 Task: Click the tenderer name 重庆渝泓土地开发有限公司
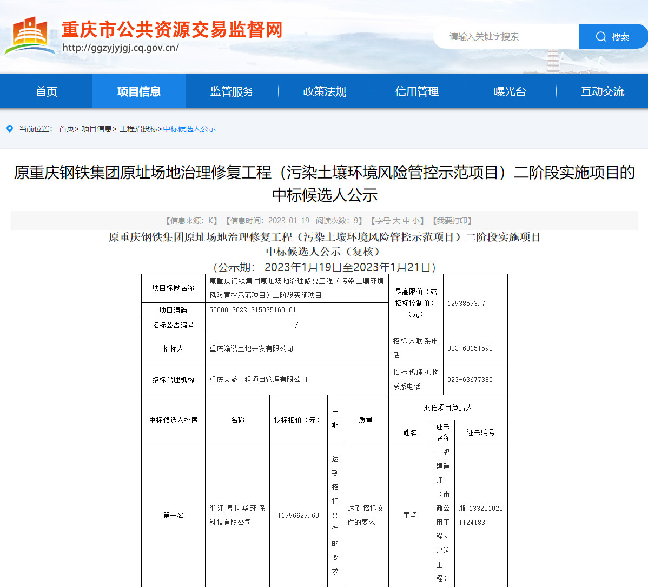(252, 349)
